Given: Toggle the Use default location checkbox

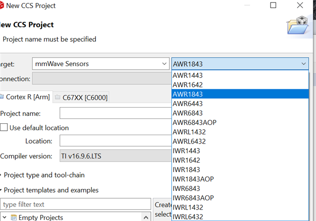Looking at the screenshot, I should tap(4, 128).
